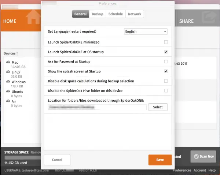The width and height of the screenshot is (220, 175).
Task: Switch to the Network preferences tab
Action: (135, 14)
